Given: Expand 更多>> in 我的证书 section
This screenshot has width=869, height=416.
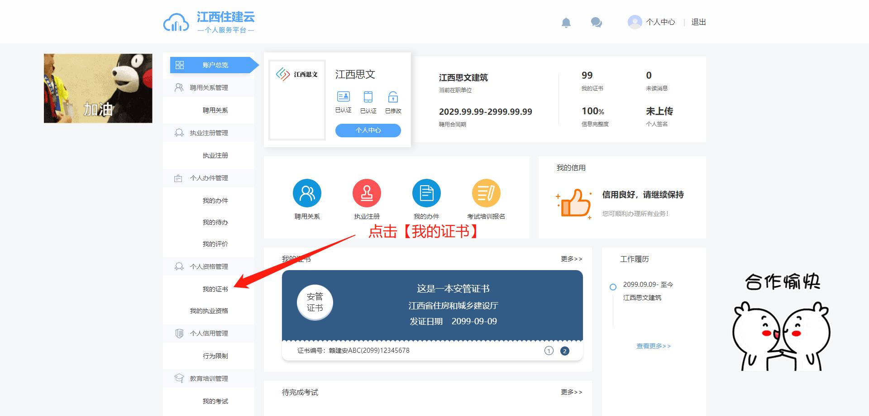Looking at the screenshot, I should (x=571, y=259).
